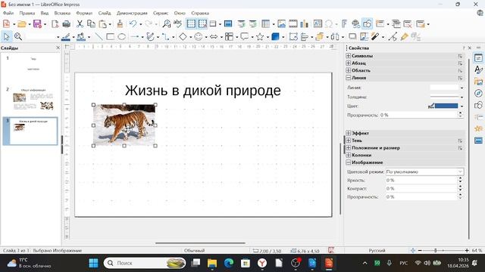
Task: Run spelling check with abc icon
Action: [x=177, y=23]
